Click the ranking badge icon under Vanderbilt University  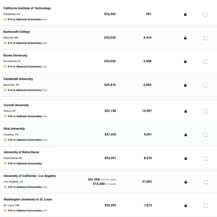tap(5, 90)
